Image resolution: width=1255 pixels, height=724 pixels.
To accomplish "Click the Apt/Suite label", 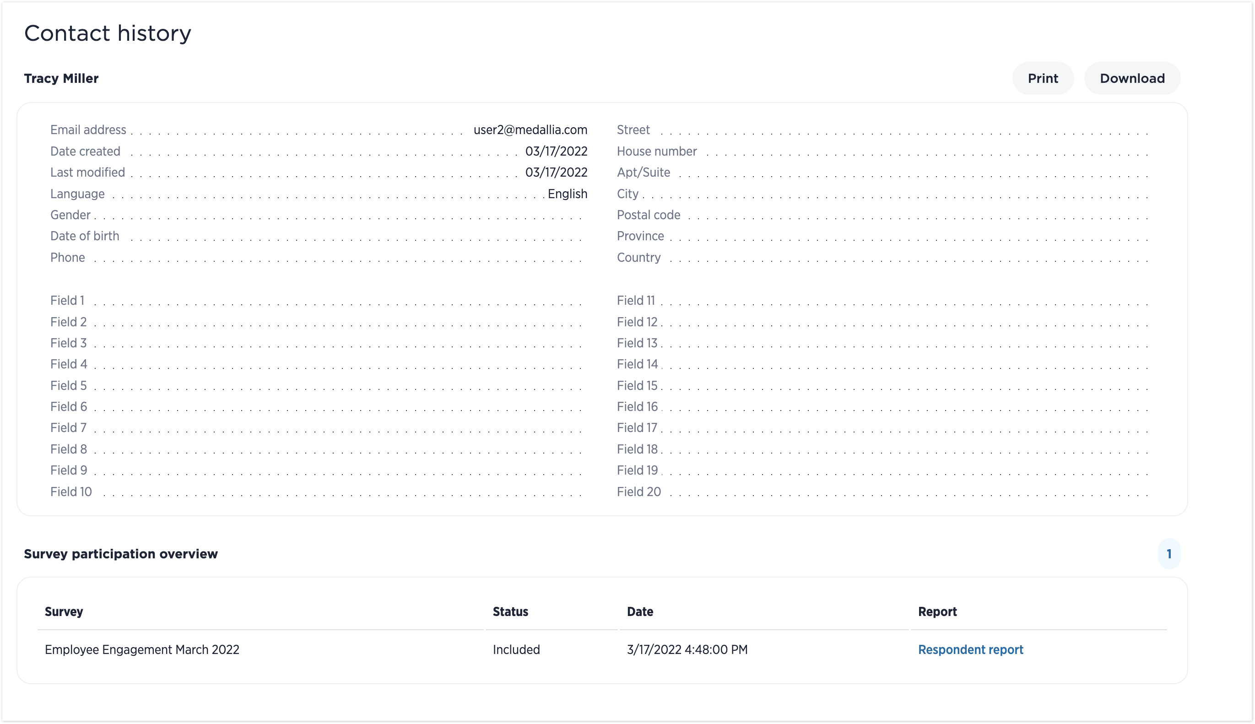I will pyautogui.click(x=644, y=172).
